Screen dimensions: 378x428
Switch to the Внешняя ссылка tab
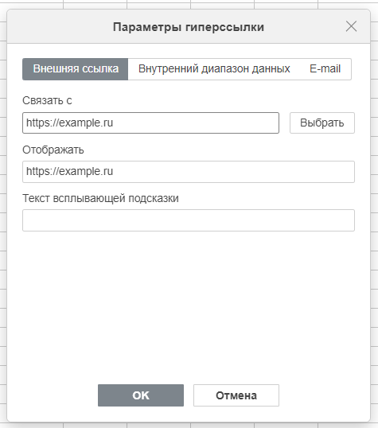(76, 69)
